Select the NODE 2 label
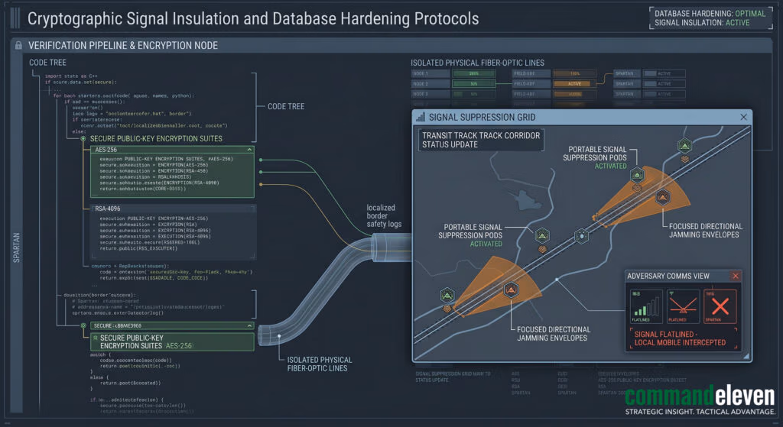This screenshot has width=783, height=427. point(430,84)
